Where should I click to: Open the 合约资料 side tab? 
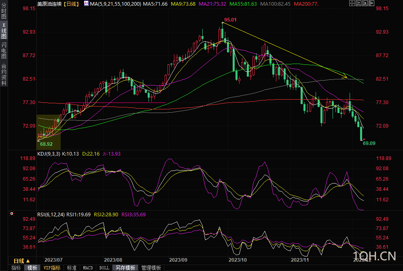tap(4, 74)
